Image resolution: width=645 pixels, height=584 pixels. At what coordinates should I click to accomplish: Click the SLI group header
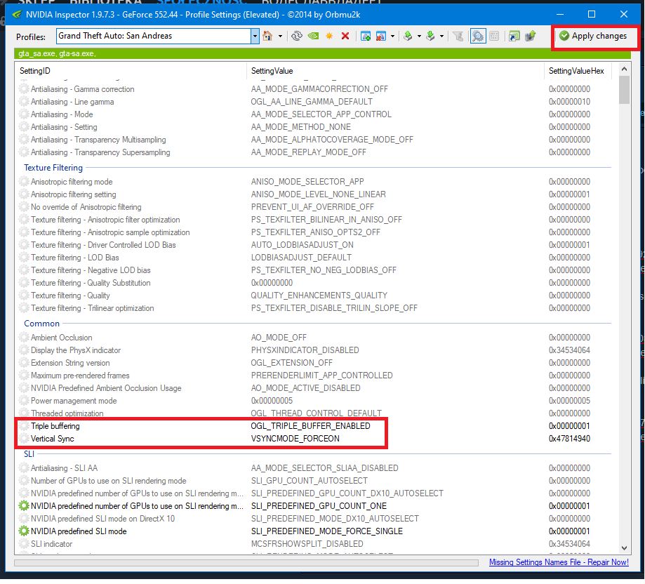click(x=29, y=454)
